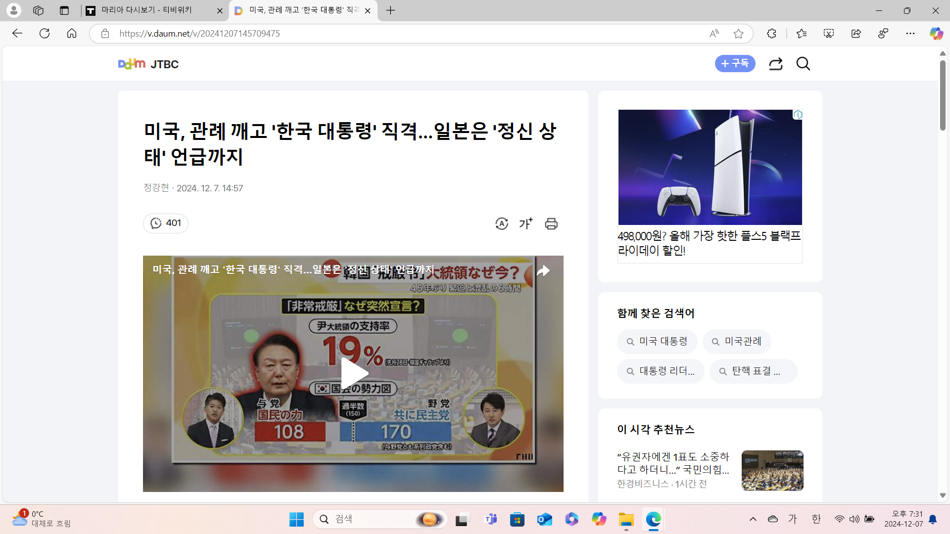Subscribe with the 구독 button
Viewport: 950px width, 534px height.
coord(735,63)
